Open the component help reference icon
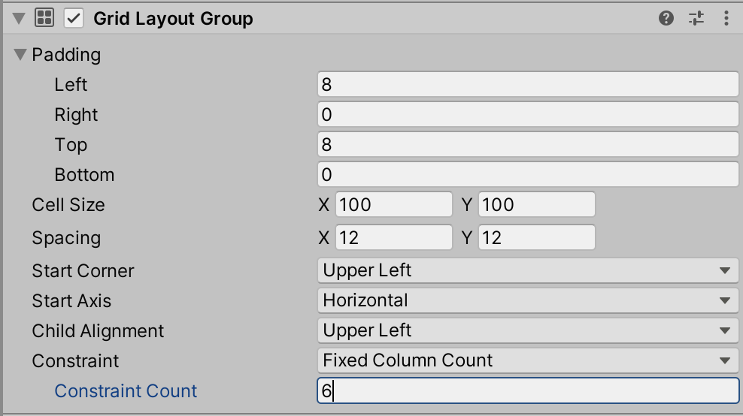This screenshot has width=743, height=416. [x=666, y=19]
